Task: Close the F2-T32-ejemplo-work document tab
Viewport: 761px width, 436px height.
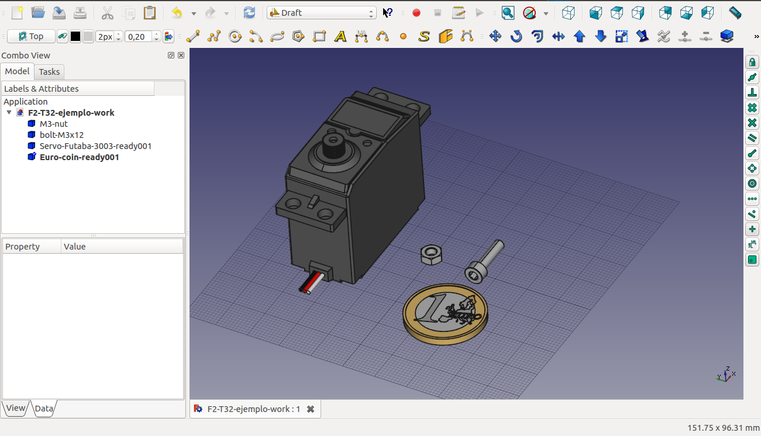Action: (x=311, y=409)
